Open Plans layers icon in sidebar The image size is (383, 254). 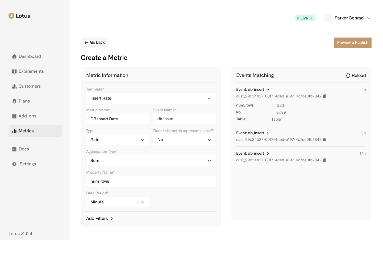14,101
